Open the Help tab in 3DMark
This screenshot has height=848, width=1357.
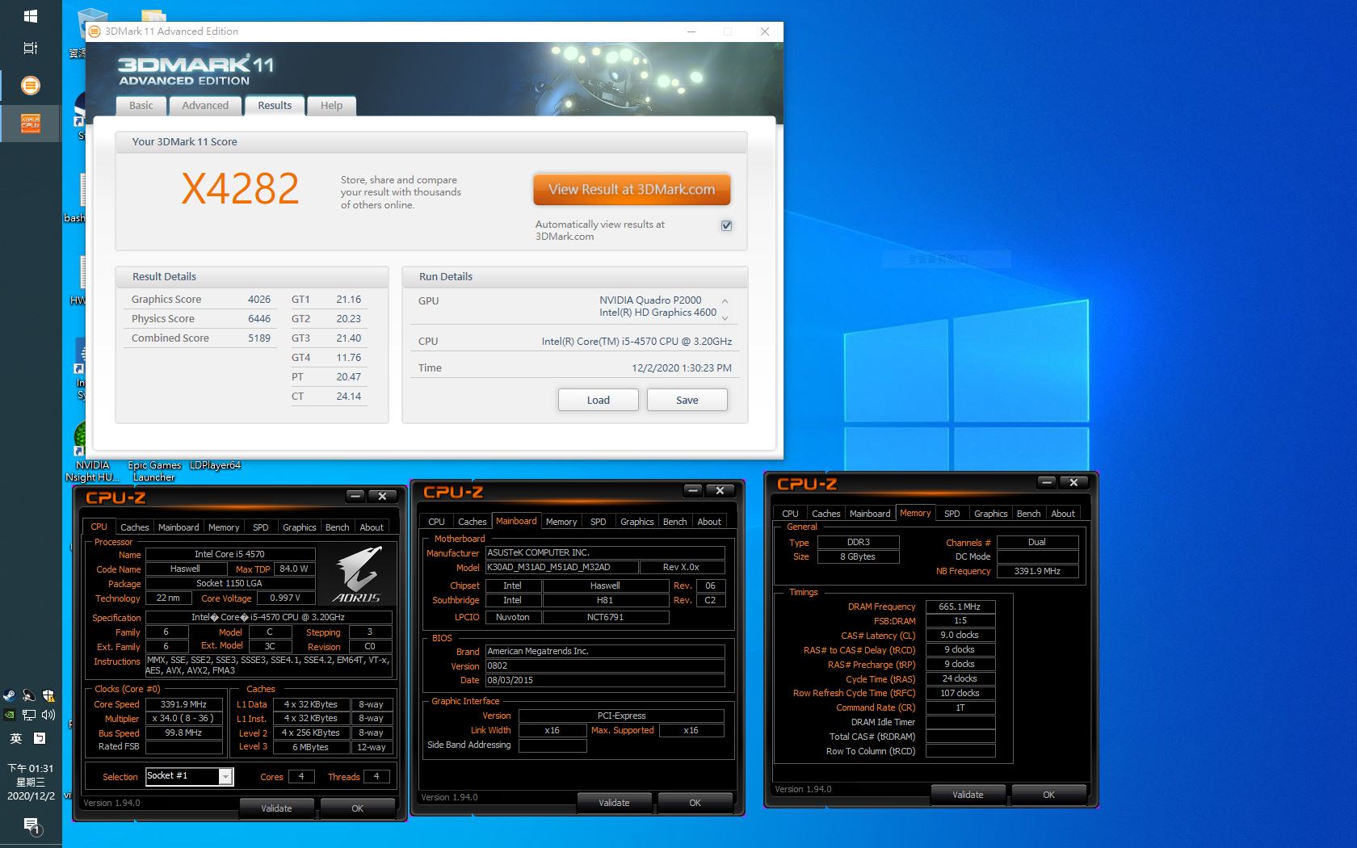331,106
